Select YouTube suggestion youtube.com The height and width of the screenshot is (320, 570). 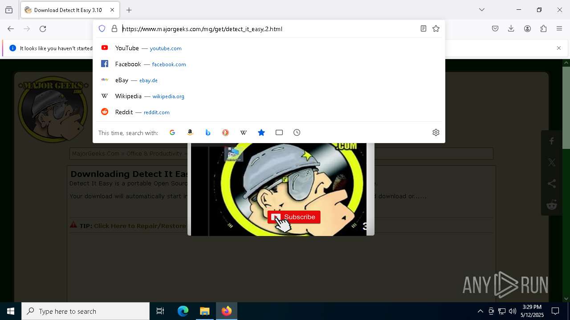269,48
